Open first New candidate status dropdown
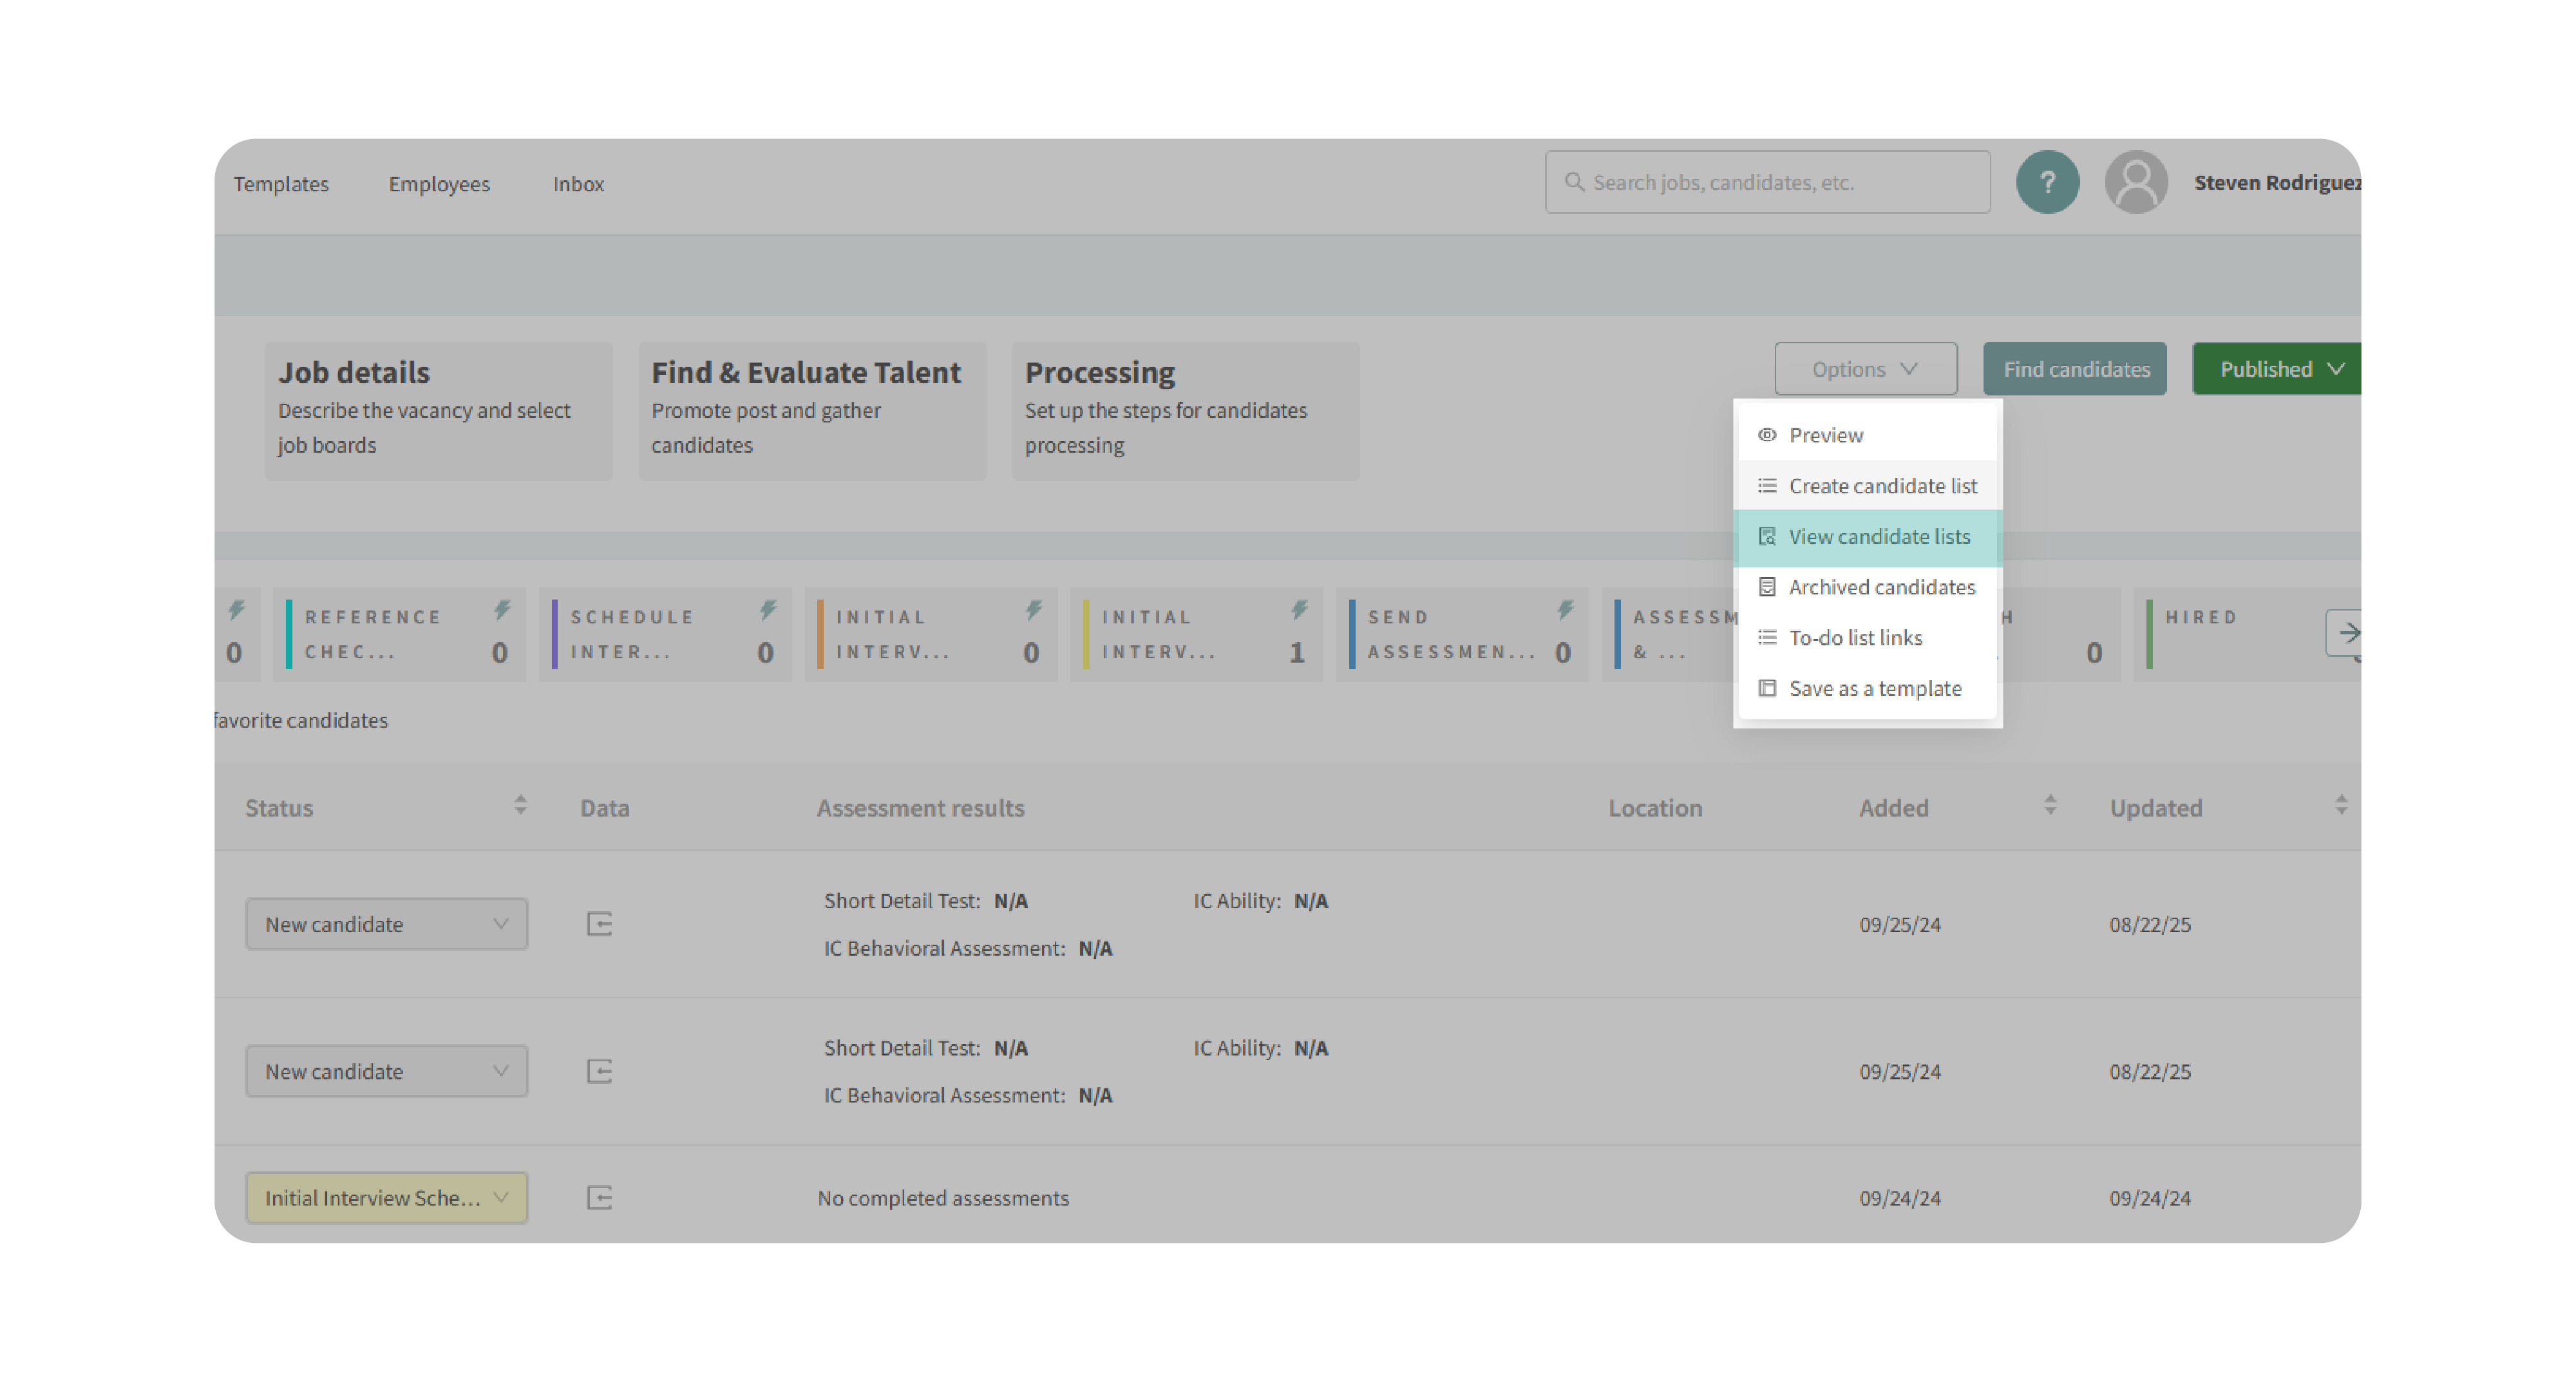The image size is (2576, 1382). click(x=386, y=924)
